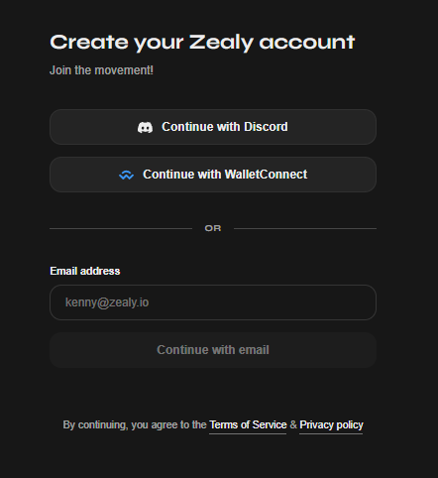438x478 pixels.
Task: Click the word WalletConnect in the button
Action: 266,175
